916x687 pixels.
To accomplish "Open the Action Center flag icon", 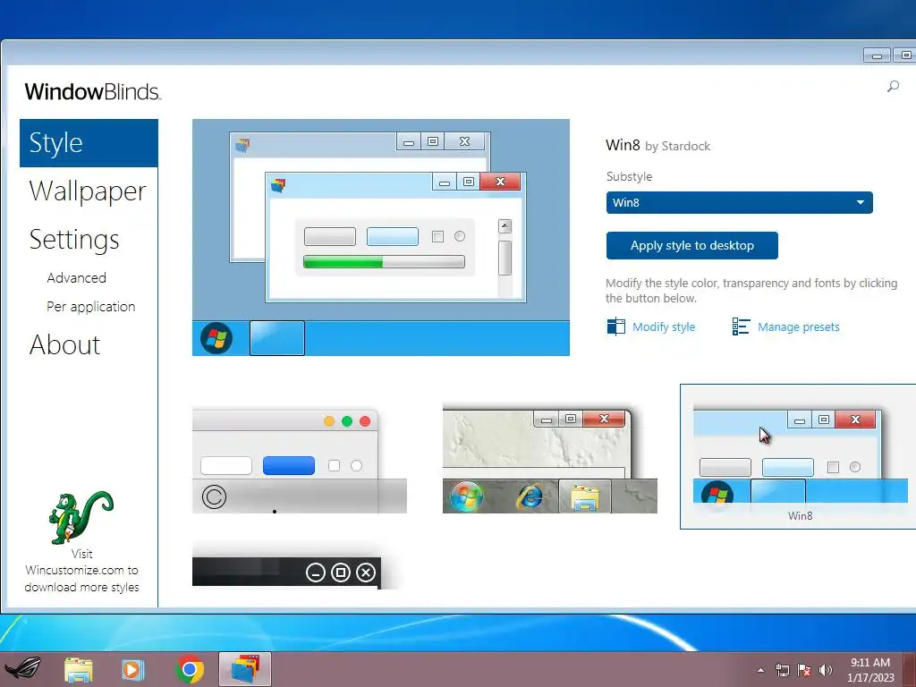I will point(804,670).
